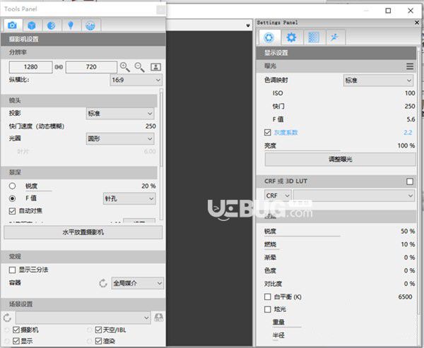Screen dimensions: 424x348
Task: Open the 容器 全局媒介 dropdown
Action: point(137,283)
